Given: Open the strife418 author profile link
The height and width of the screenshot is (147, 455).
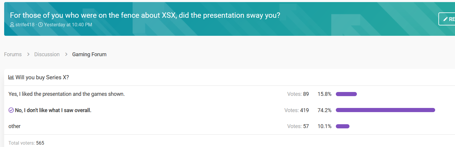Looking at the screenshot, I should pos(25,25).
